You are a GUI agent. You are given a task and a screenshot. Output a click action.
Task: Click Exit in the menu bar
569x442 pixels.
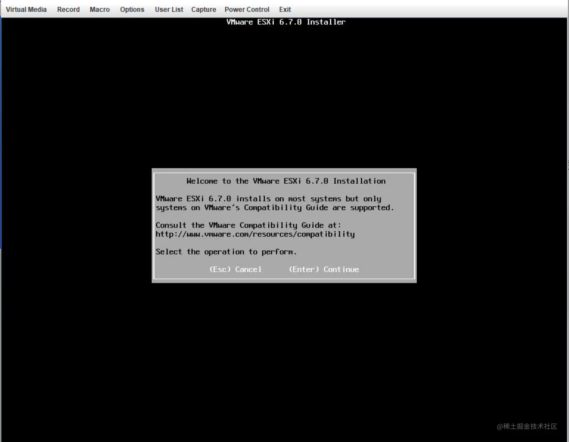(285, 9)
